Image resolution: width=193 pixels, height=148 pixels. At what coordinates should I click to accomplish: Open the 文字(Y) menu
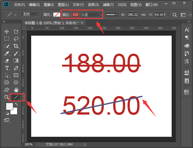pyautogui.click(x=78, y=5)
